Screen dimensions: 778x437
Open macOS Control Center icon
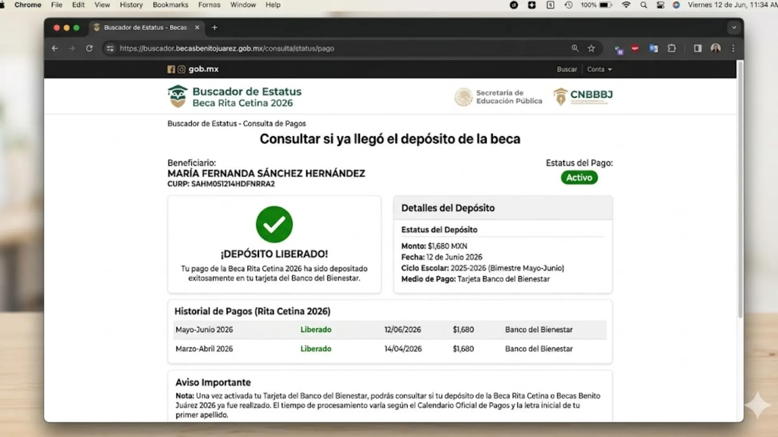tap(660, 5)
